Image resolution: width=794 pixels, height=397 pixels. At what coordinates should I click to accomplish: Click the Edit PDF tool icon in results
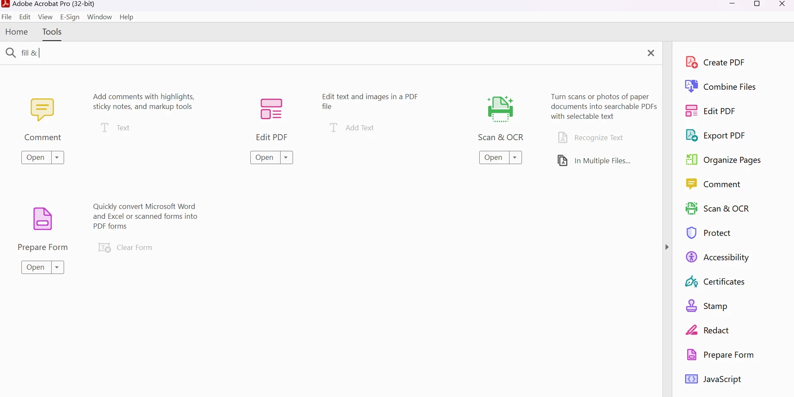point(271,109)
